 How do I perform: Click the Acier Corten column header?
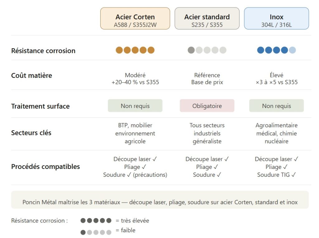(x=135, y=19)
